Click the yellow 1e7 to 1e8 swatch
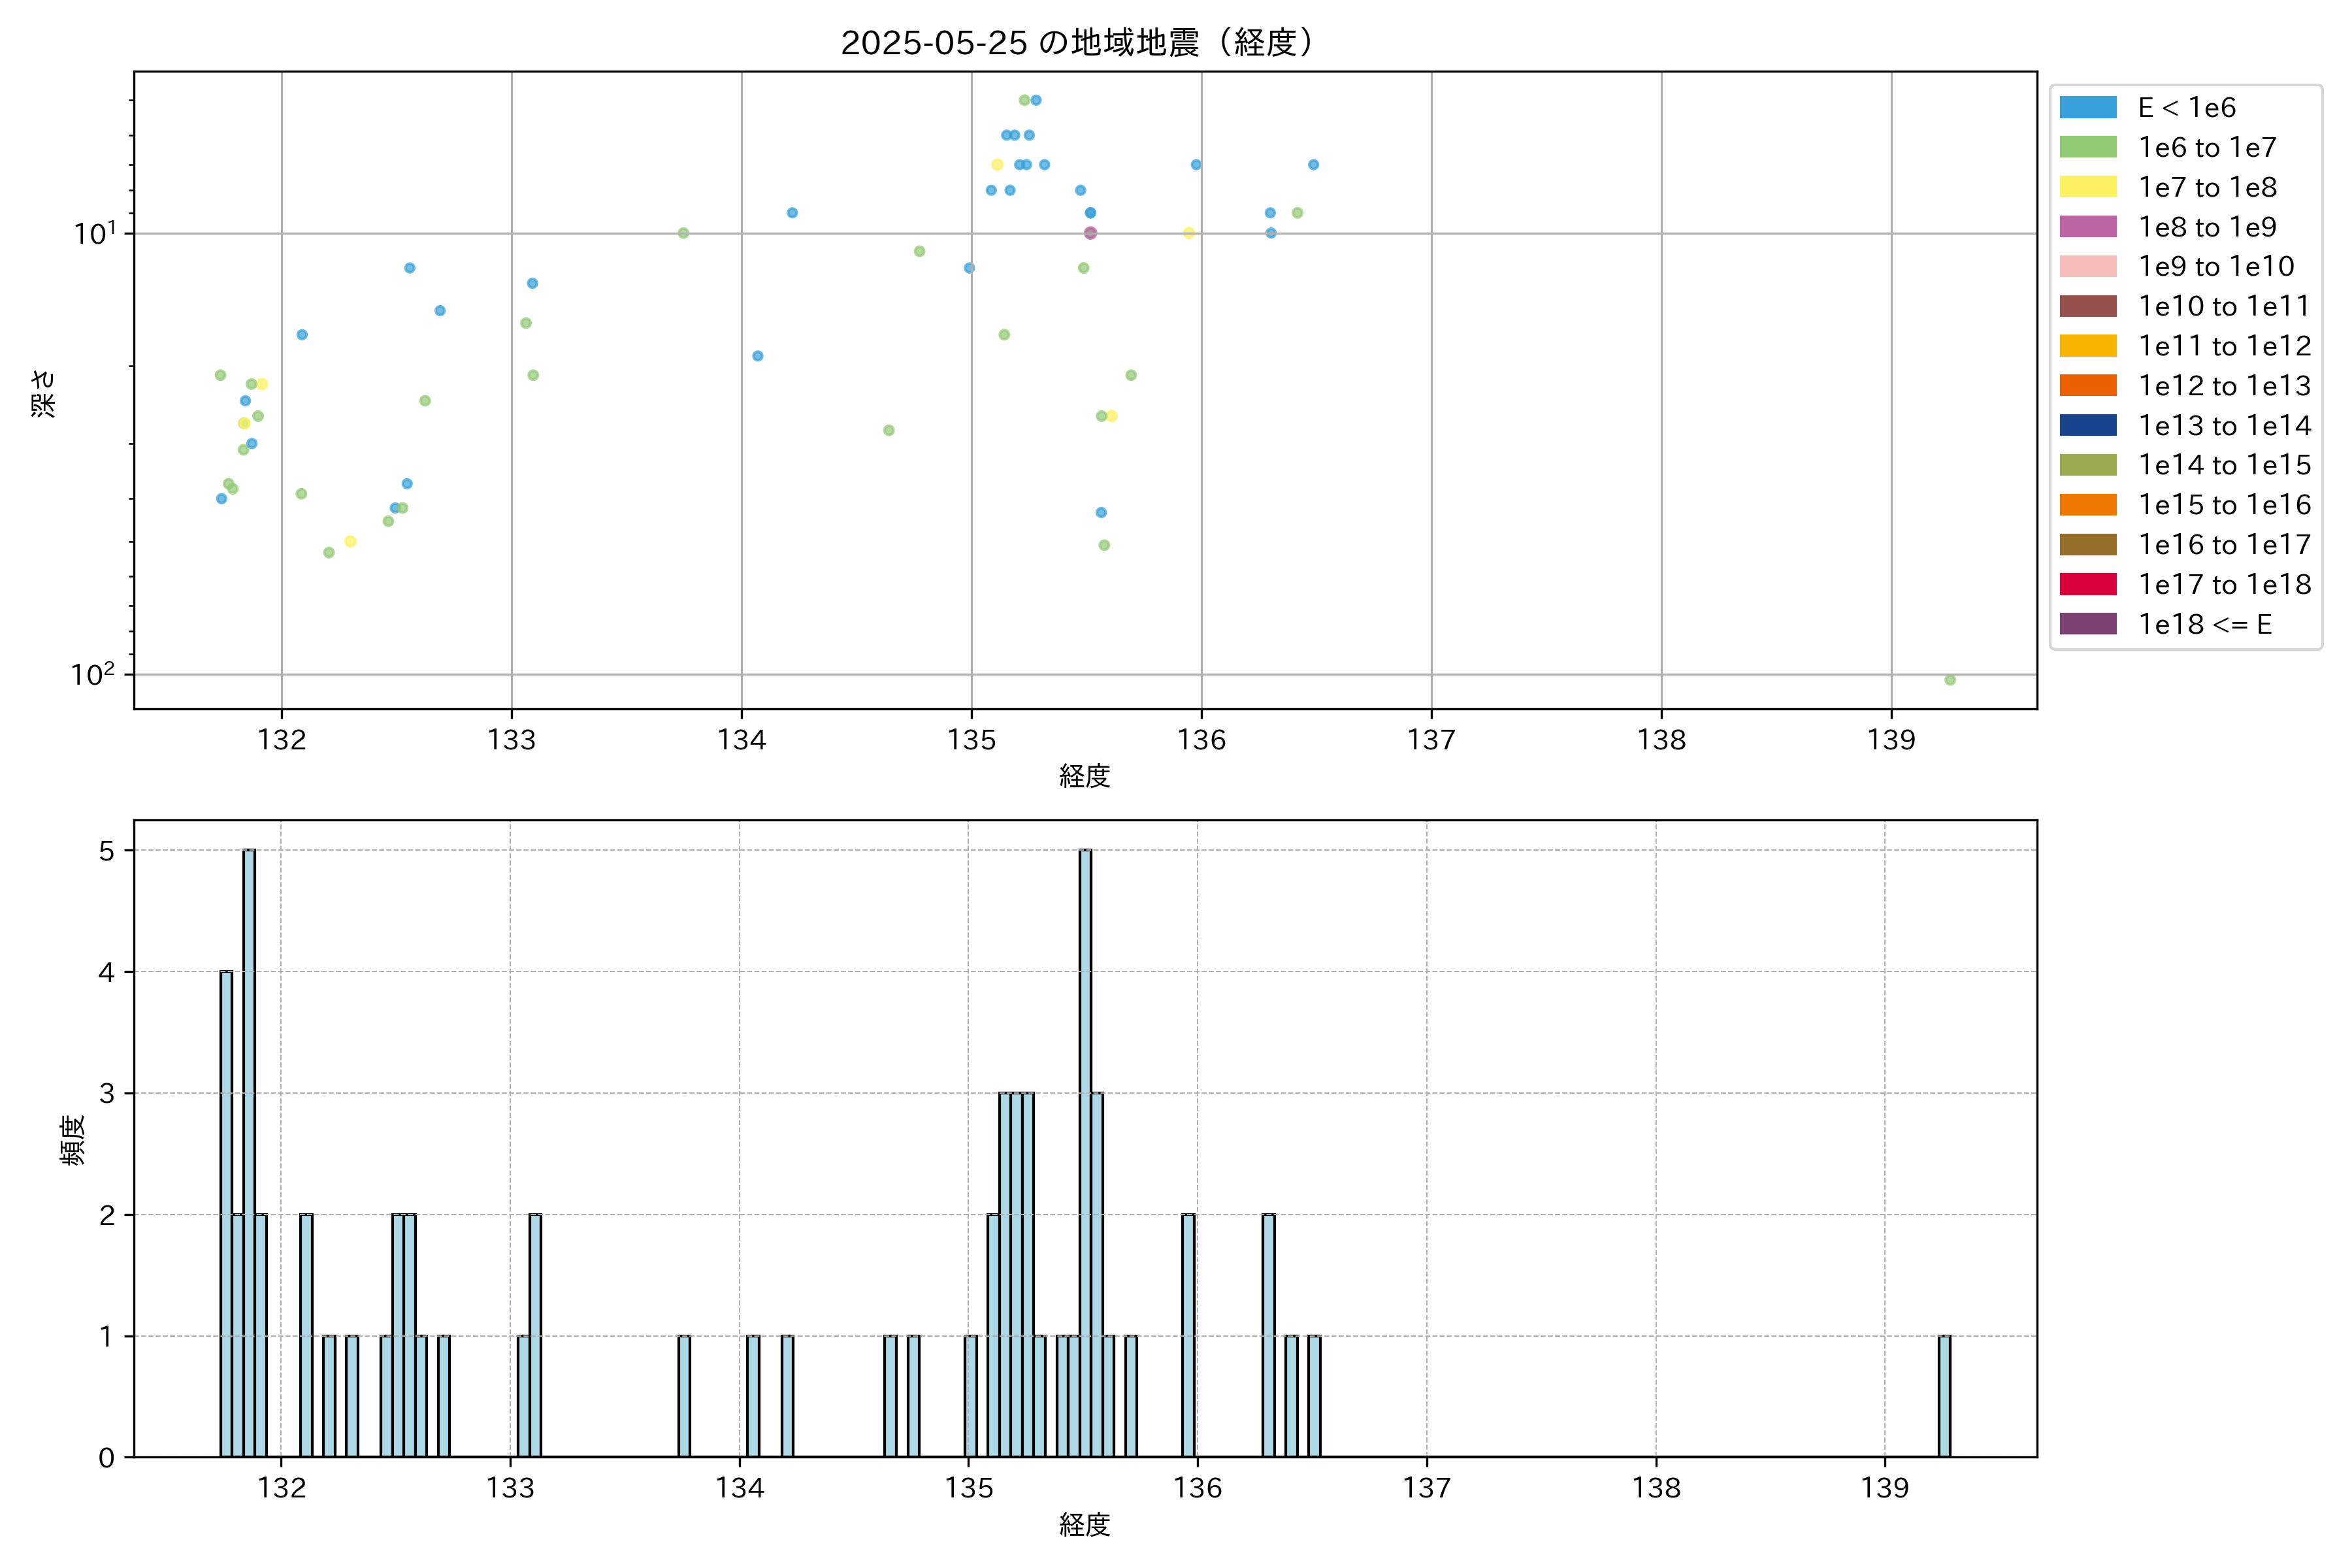Screen dimensions: 2352x1568 tap(2087, 187)
